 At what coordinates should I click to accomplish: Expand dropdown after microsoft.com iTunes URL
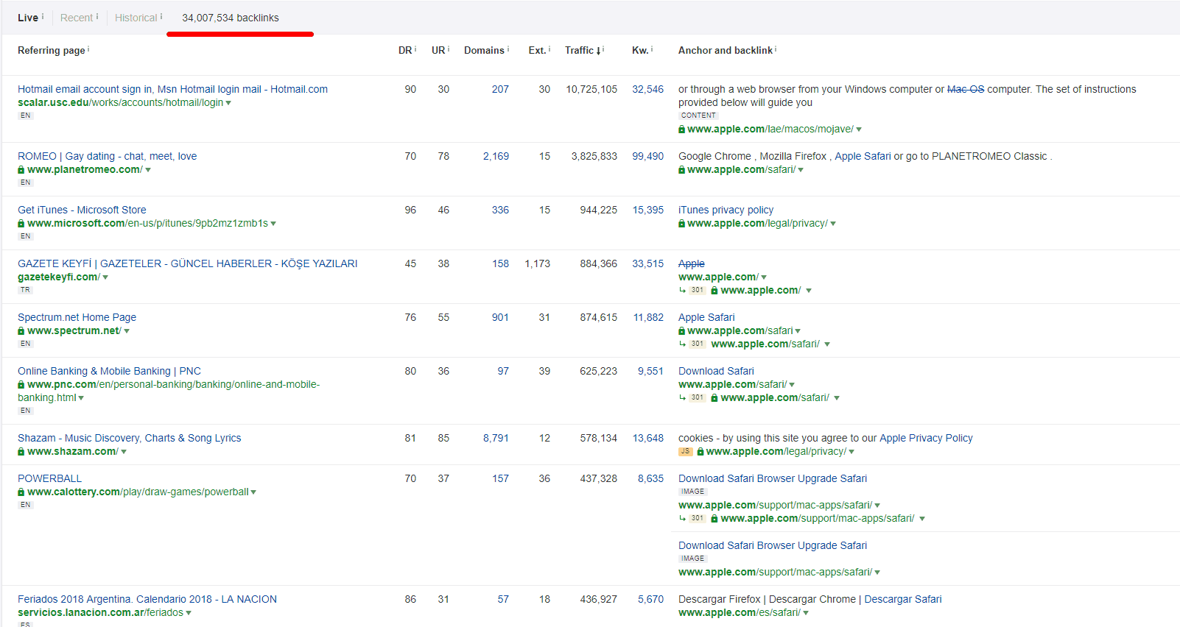click(273, 224)
